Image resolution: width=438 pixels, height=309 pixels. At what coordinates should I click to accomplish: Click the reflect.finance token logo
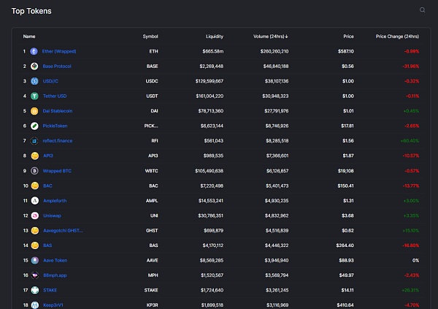click(x=34, y=141)
